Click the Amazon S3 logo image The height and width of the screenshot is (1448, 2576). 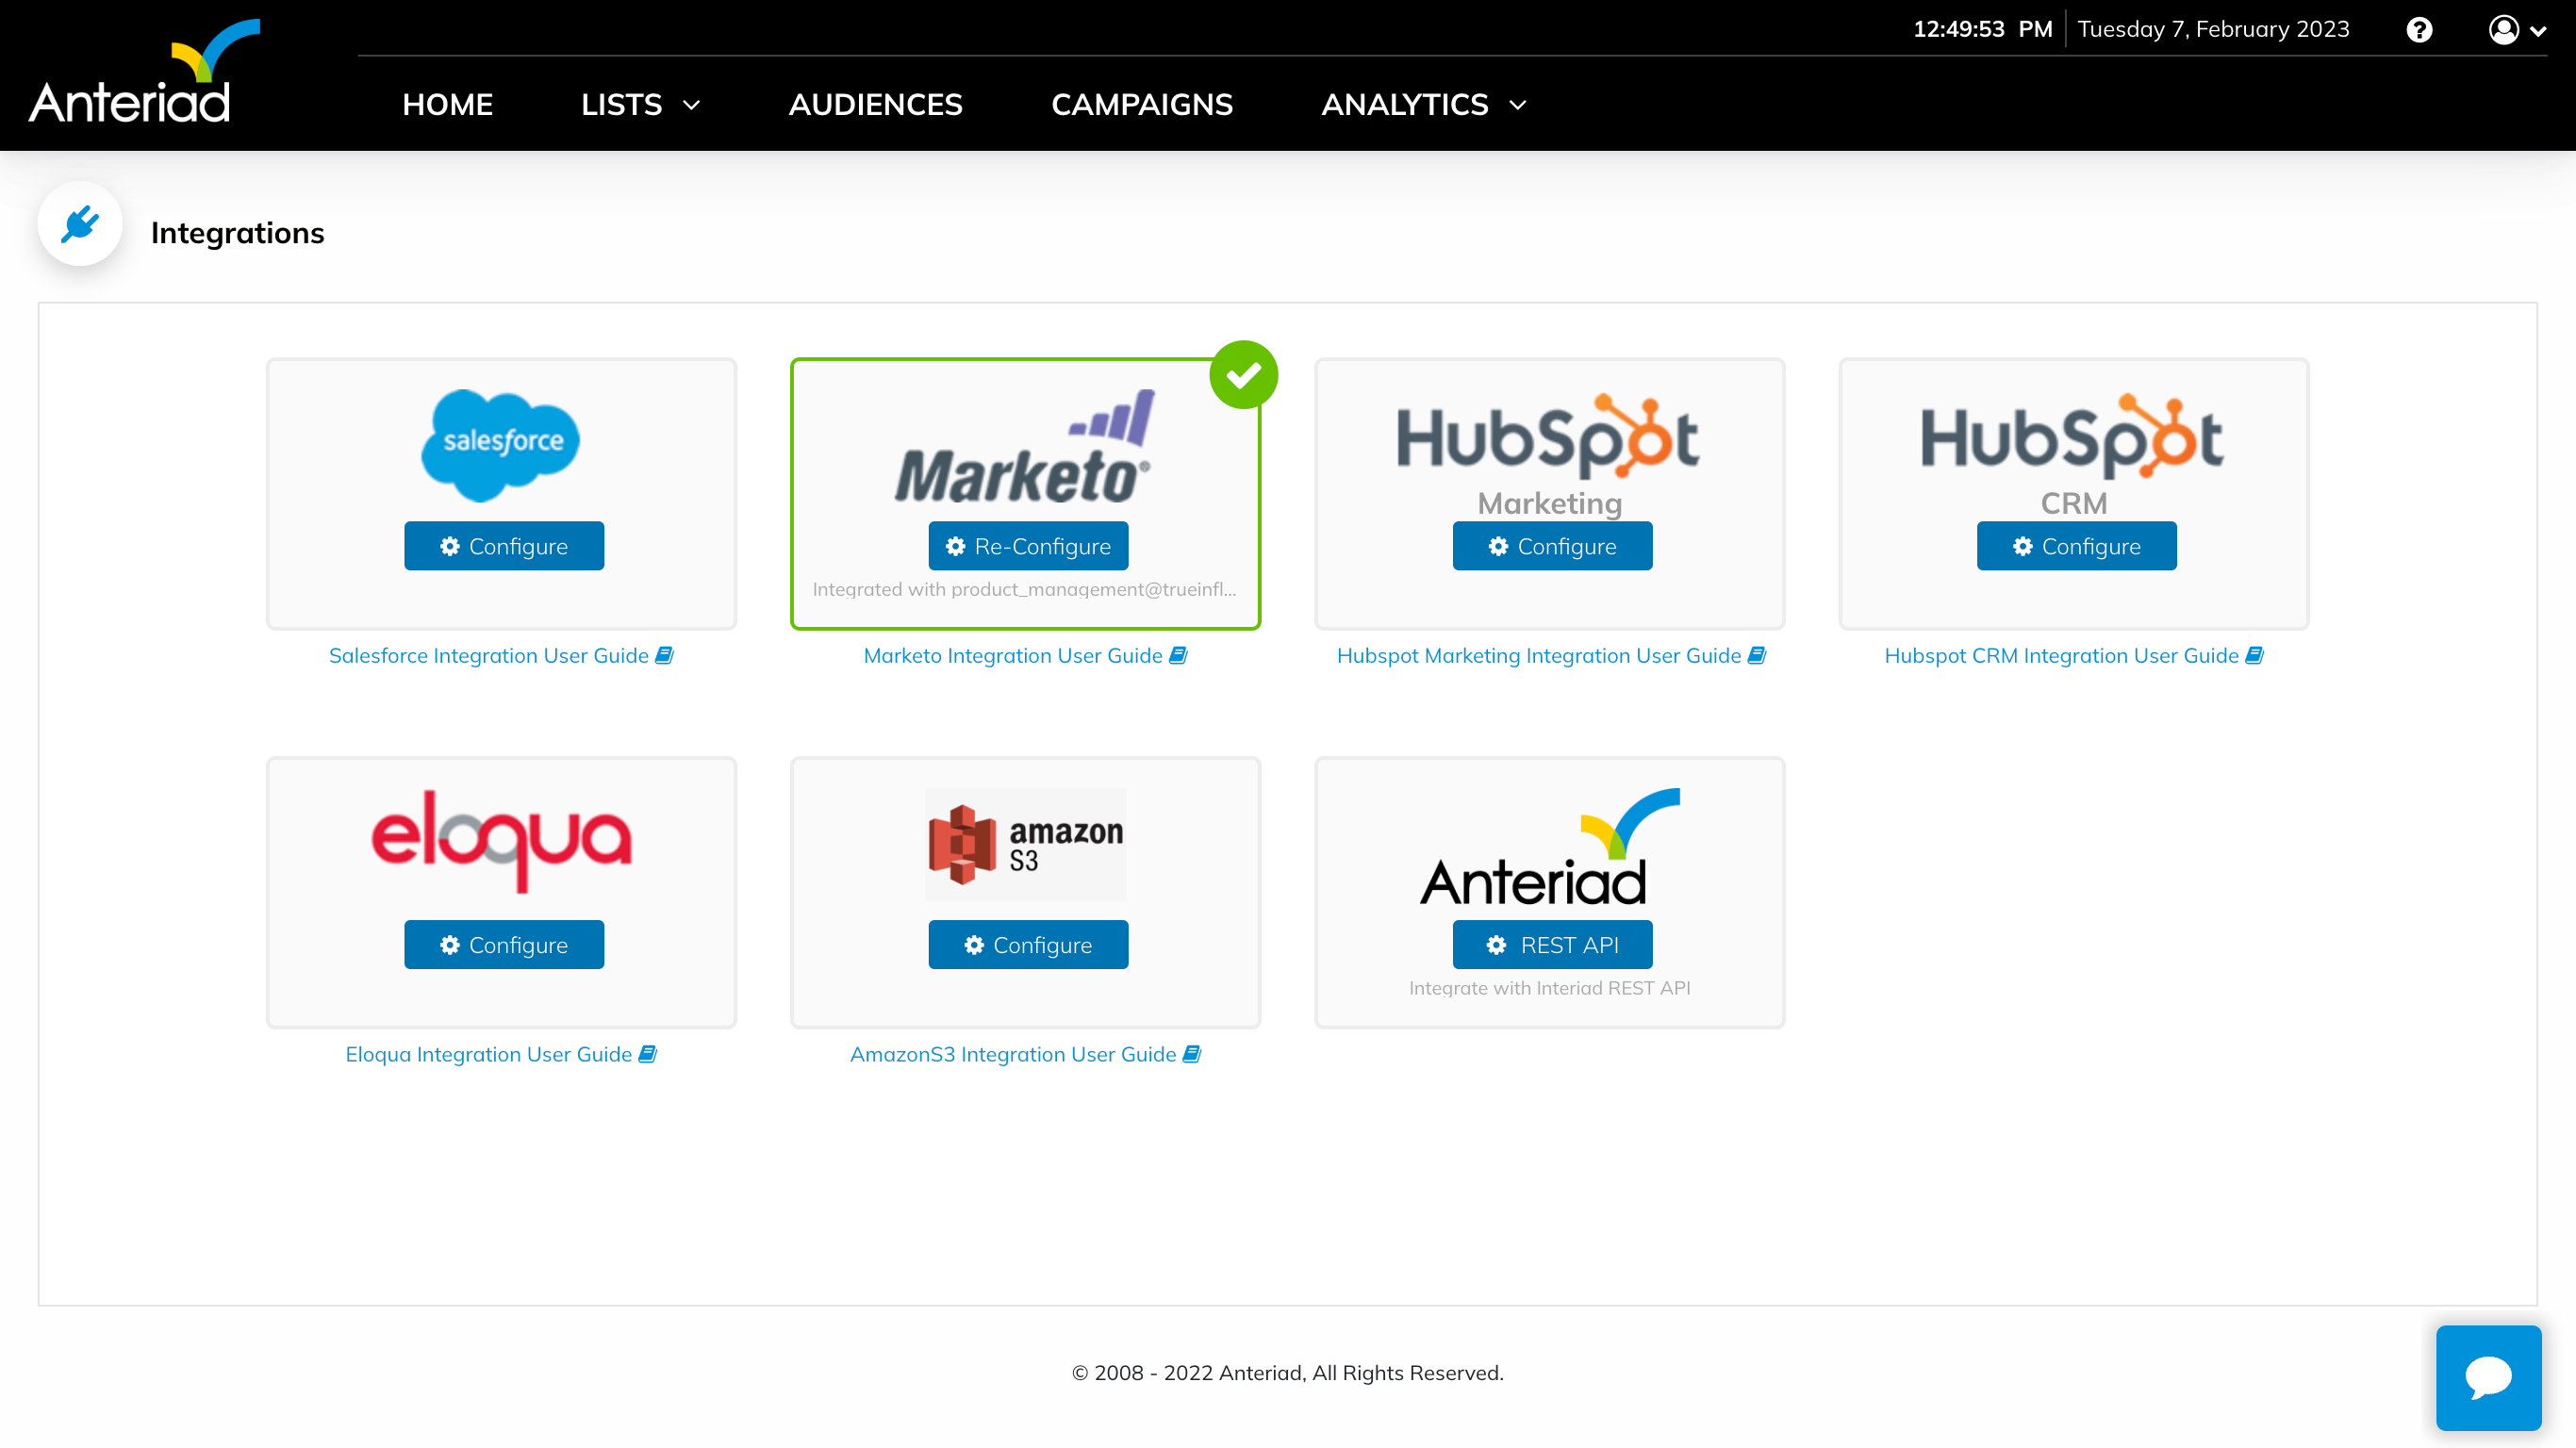pyautogui.click(x=1026, y=844)
